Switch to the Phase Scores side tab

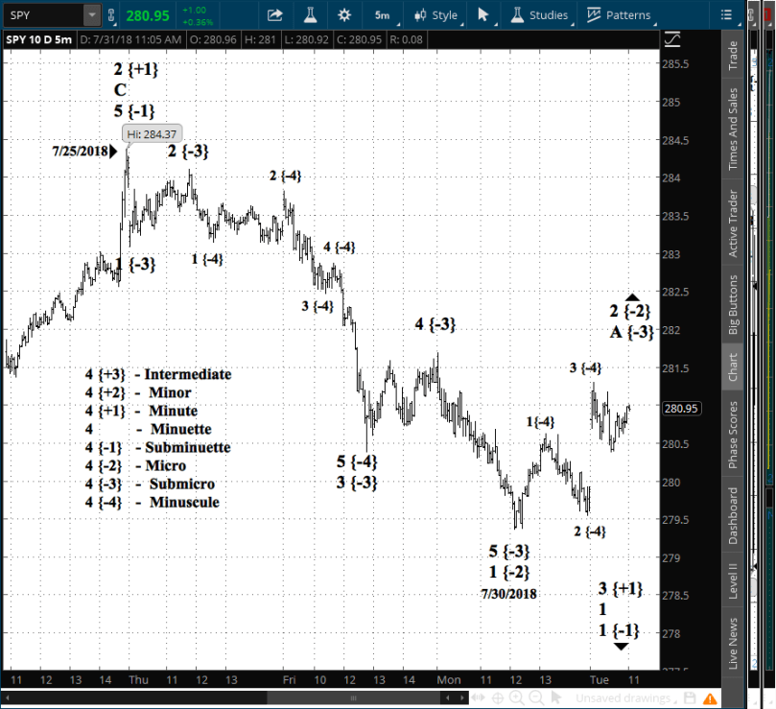(733, 436)
